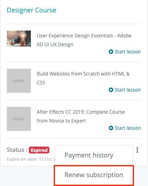Image resolution: width=148 pixels, height=186 pixels.
Task: Open After Effects CC 2019 Complete Course title
Action: (x=81, y=117)
